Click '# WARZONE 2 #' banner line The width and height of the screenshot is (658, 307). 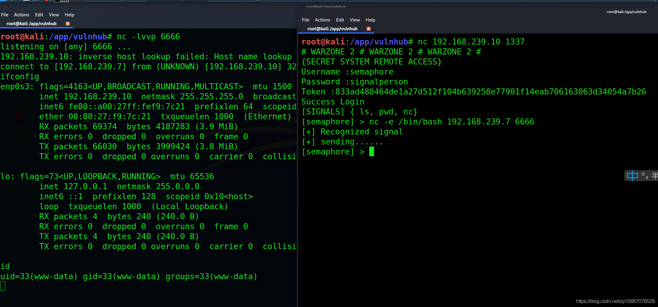pyautogui.click(x=391, y=52)
